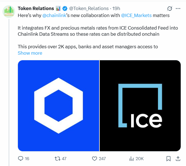Click the blue verified checkmark badge
The width and height of the screenshot is (186, 166).
pyautogui.click(x=65, y=8)
